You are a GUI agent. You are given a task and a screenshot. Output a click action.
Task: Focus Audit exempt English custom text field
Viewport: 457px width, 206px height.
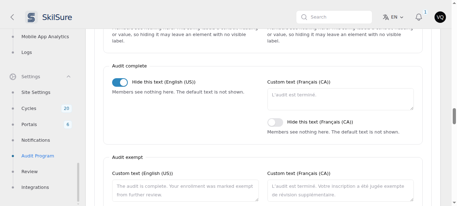click(185, 191)
